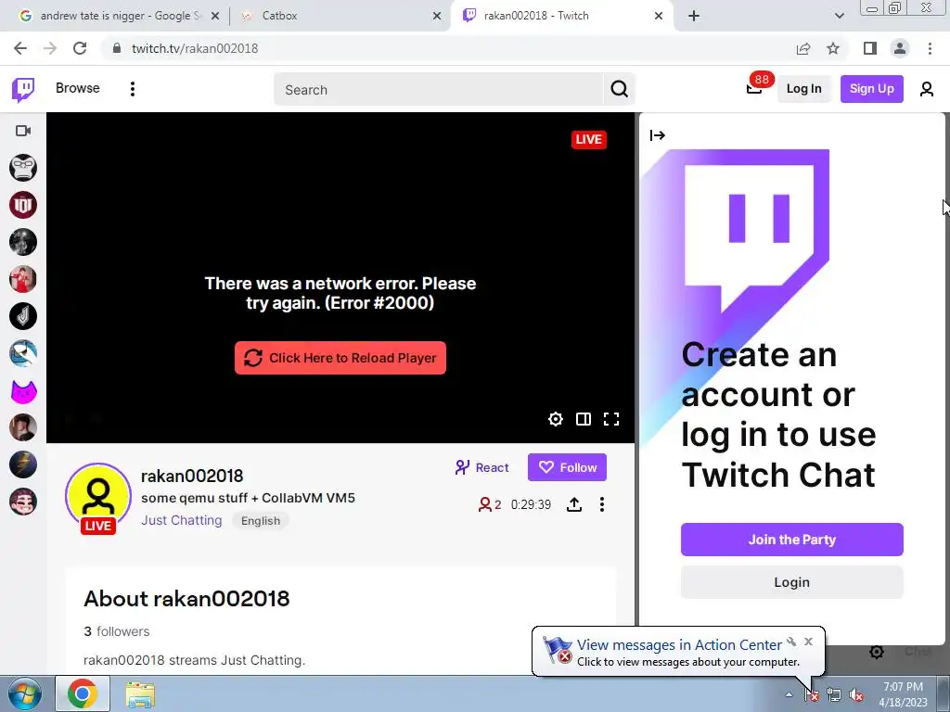Open the dark grayscale avatar channel
950x712 pixels.
(23, 242)
